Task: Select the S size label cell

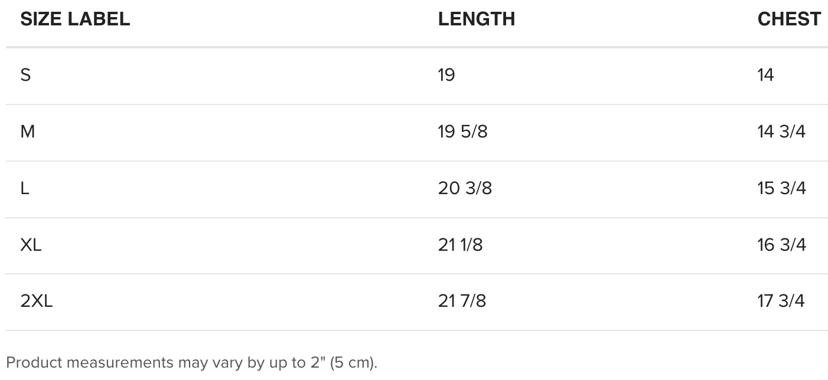Action: pos(25,75)
